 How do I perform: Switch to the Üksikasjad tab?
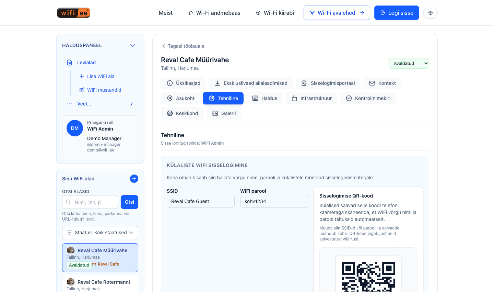click(x=184, y=83)
